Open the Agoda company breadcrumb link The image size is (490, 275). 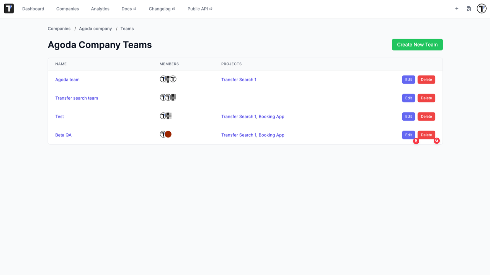point(95,28)
